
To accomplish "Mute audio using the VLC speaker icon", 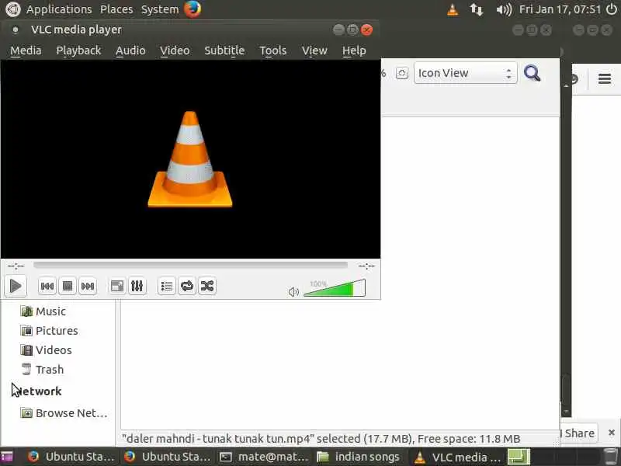I will pos(293,292).
